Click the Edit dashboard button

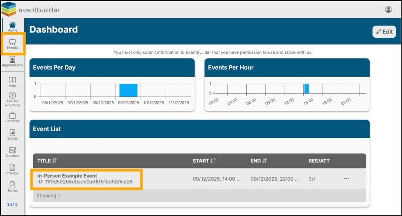[x=384, y=31]
